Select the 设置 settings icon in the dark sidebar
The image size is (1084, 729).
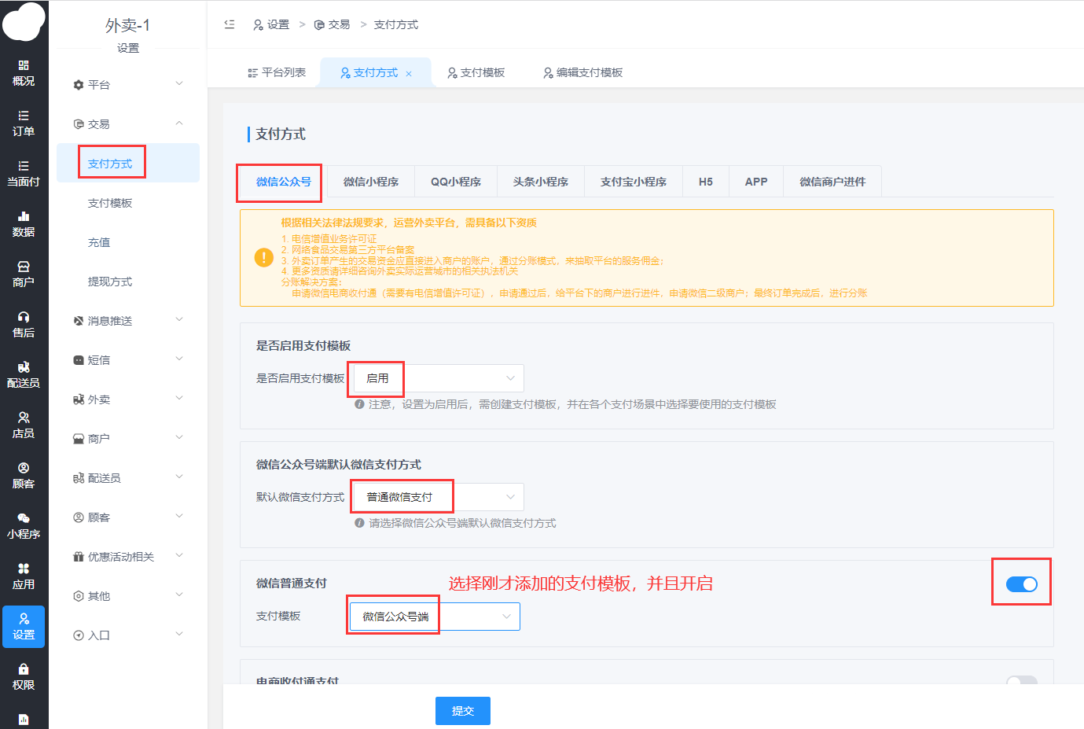click(x=24, y=627)
